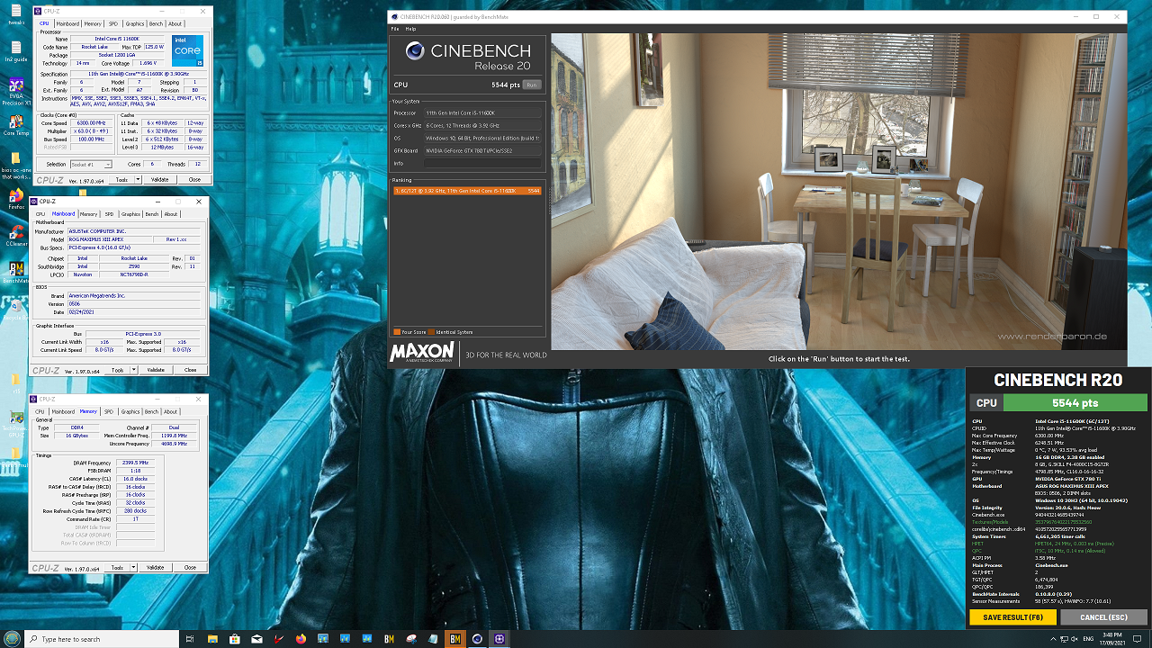This screenshot has width=1152, height=648.
Task: Open Firefox from the taskbar
Action: (x=301, y=639)
